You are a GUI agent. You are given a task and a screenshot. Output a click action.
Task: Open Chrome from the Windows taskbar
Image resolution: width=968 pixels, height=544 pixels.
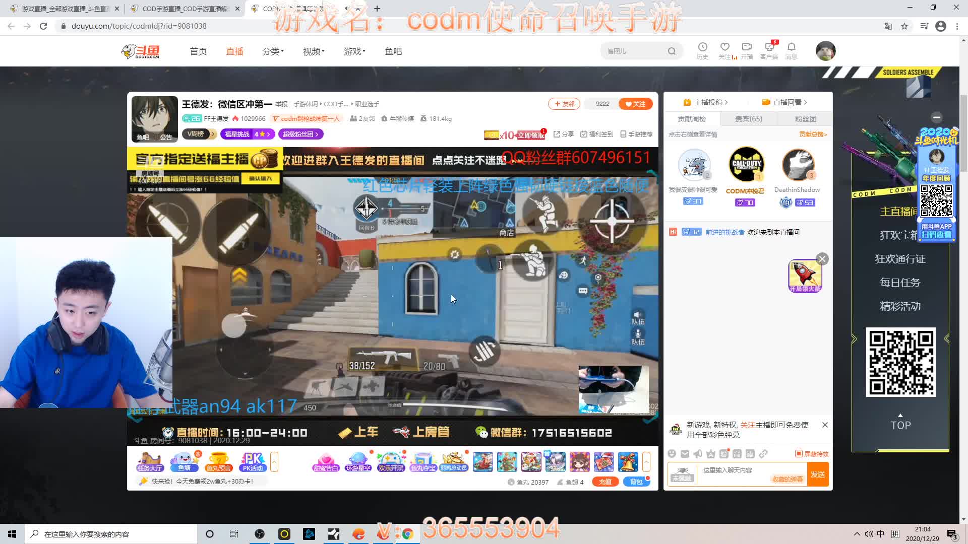(x=407, y=534)
